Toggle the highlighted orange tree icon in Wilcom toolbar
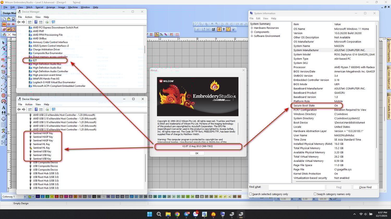Image resolution: width=391 pixels, height=219 pixels. tap(219, 29)
